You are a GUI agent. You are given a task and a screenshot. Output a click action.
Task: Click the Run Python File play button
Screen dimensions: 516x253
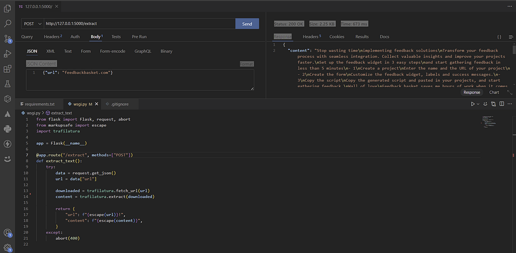472,104
